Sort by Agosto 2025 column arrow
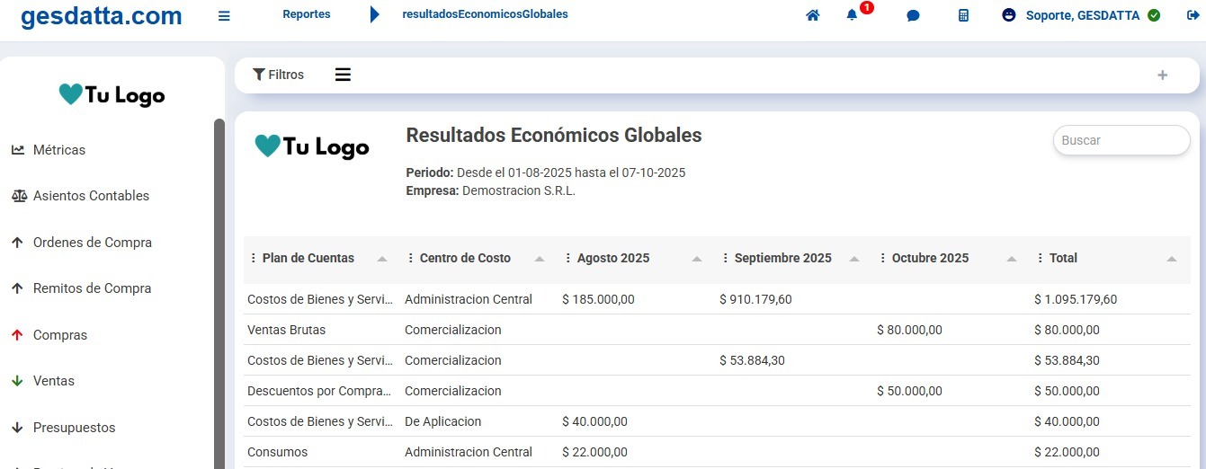This screenshot has height=469, width=1206. tap(697, 259)
